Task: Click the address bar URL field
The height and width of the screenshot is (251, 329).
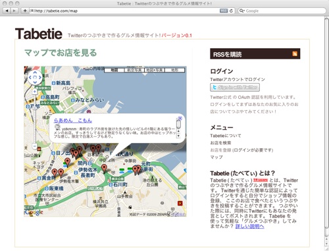Action: [124, 11]
